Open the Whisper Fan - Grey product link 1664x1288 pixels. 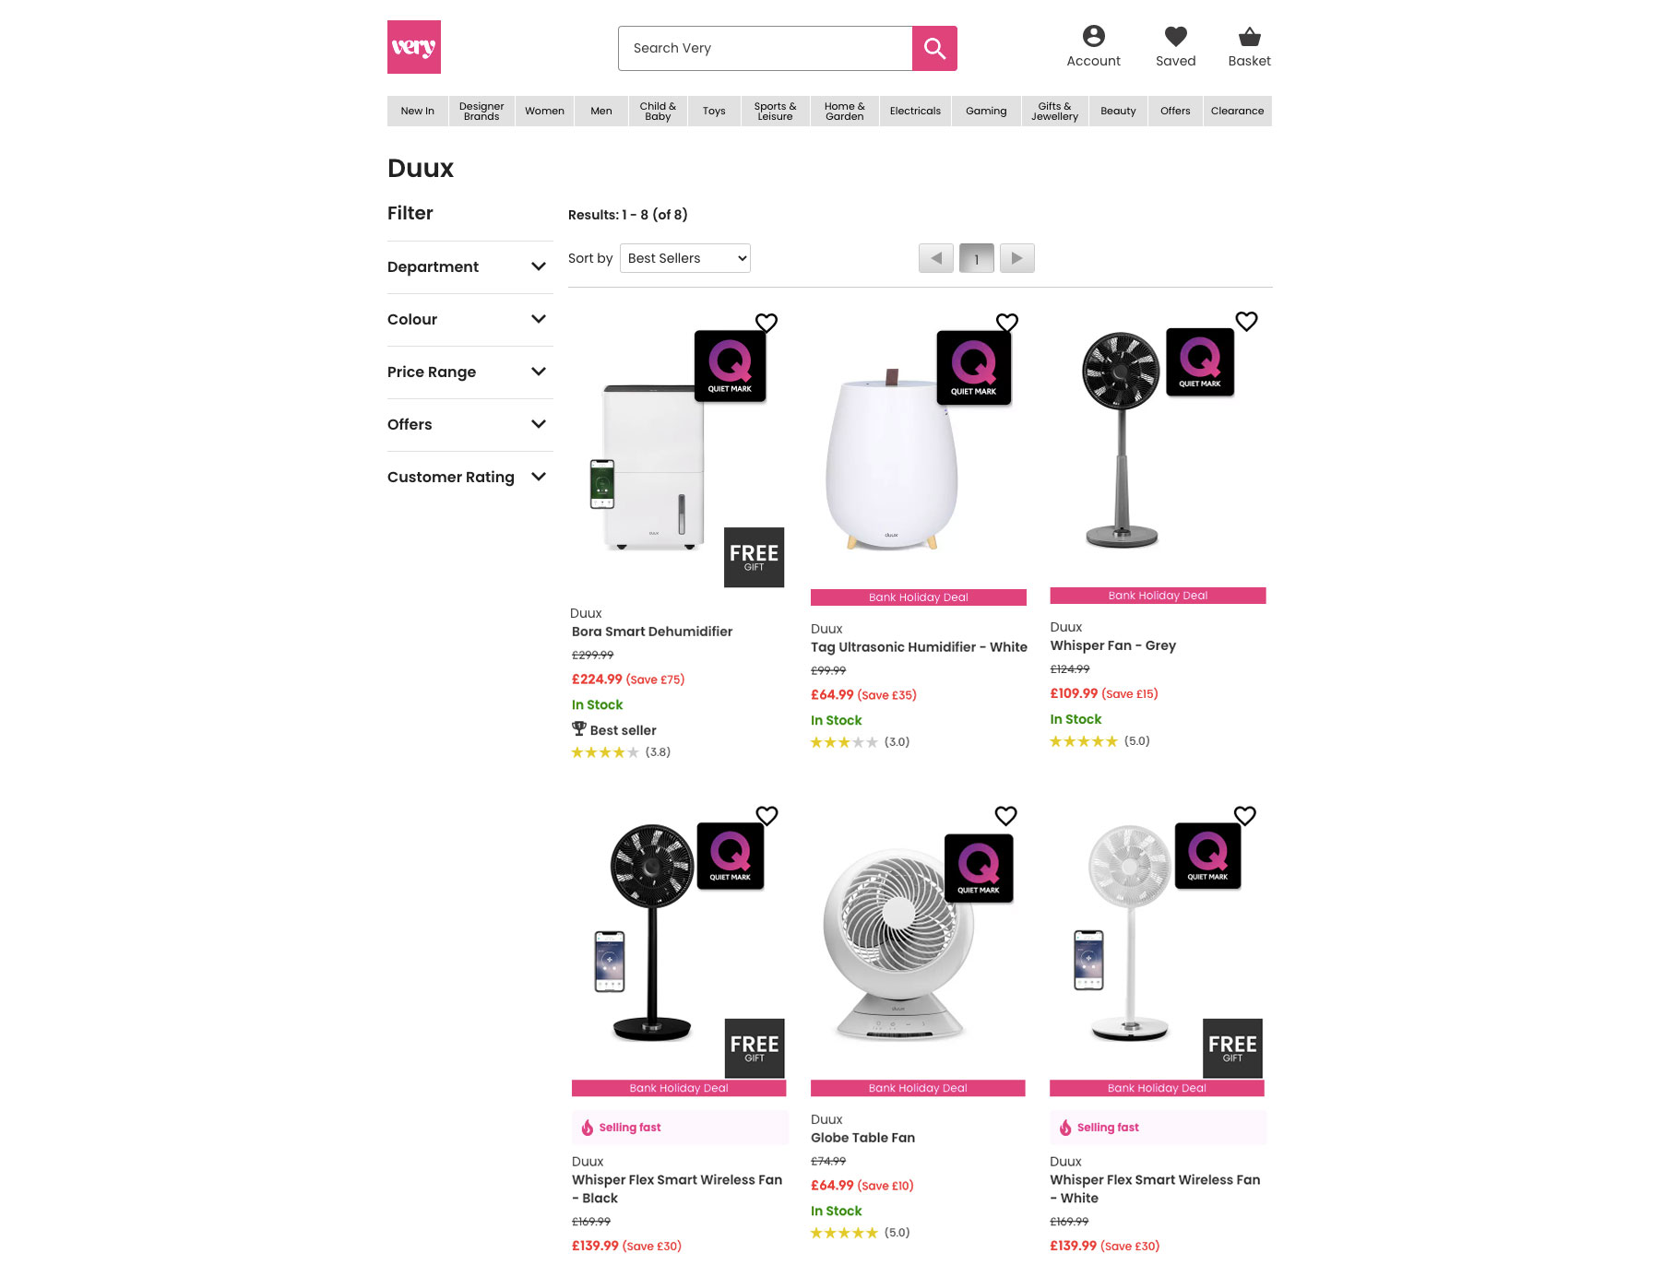click(1112, 645)
